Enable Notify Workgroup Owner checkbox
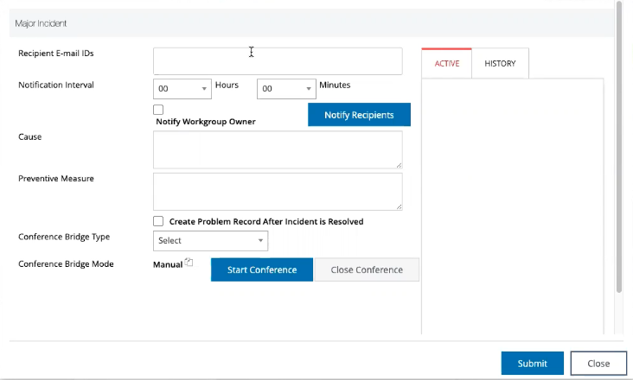Screen dimensions: 633x380 (x=158, y=110)
